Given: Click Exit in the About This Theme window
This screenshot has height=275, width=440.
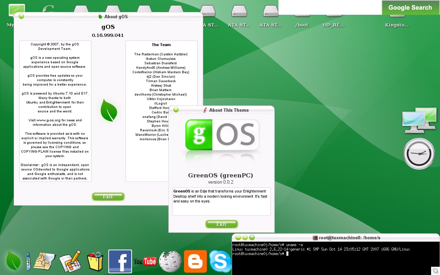Looking at the screenshot, I should coord(221,224).
